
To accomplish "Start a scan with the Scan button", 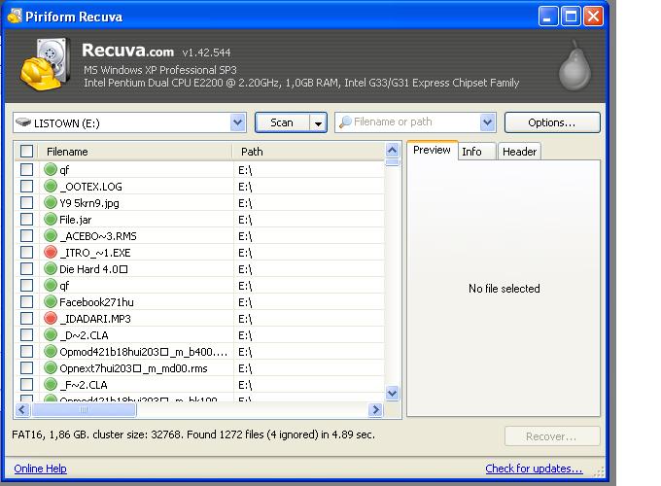I will pyautogui.click(x=283, y=122).
